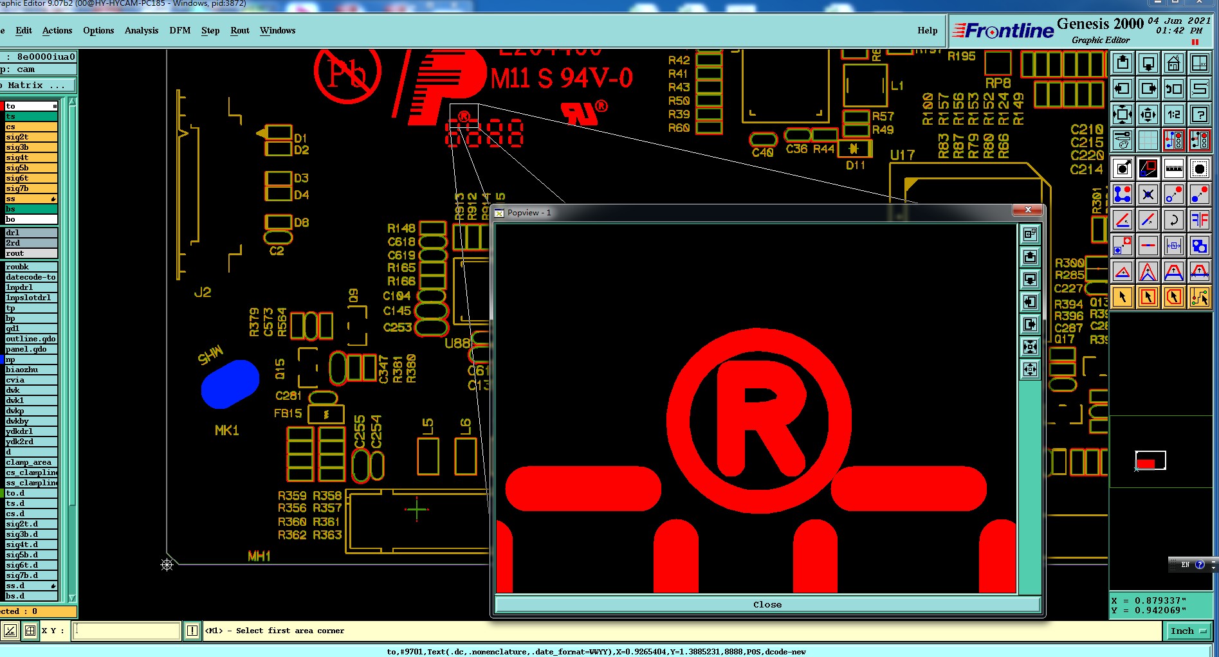This screenshot has width=1219, height=657.
Task: Click the Popview pan down icon
Action: [1031, 280]
